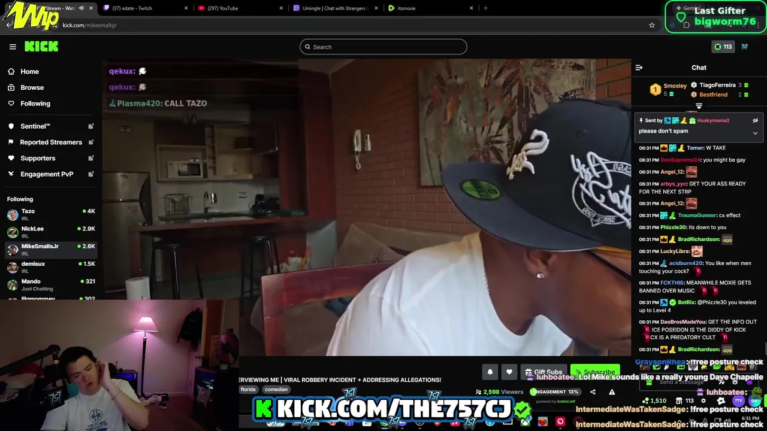Click the Supporters heart icon in sidebar
This screenshot has width=767, height=431.
11,158
